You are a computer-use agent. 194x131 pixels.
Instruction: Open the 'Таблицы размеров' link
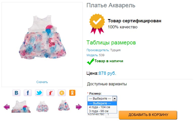coord(111,43)
